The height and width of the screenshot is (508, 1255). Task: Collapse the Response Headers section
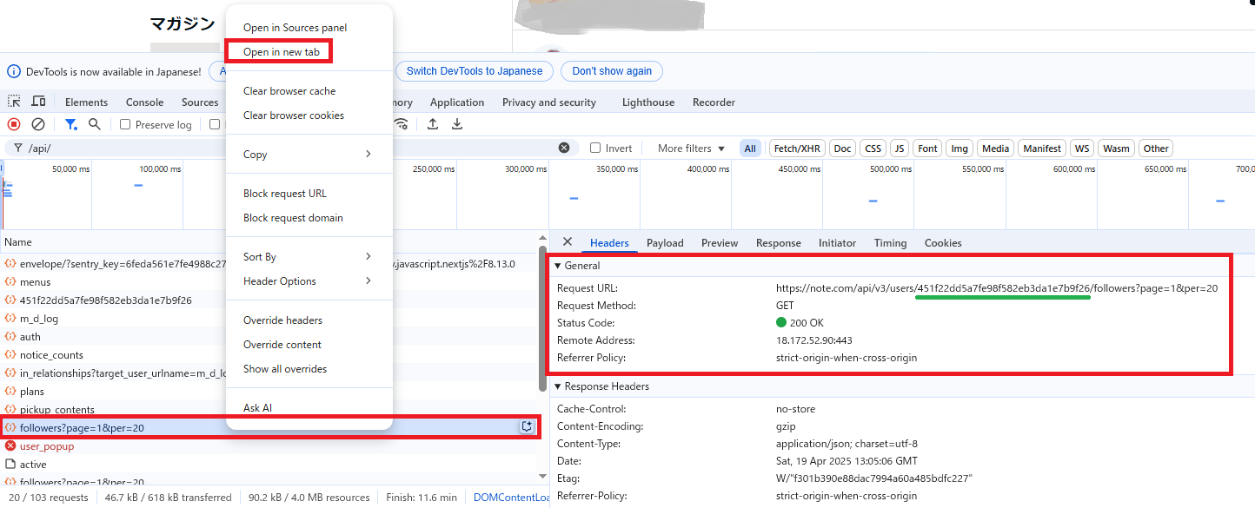[x=559, y=386]
